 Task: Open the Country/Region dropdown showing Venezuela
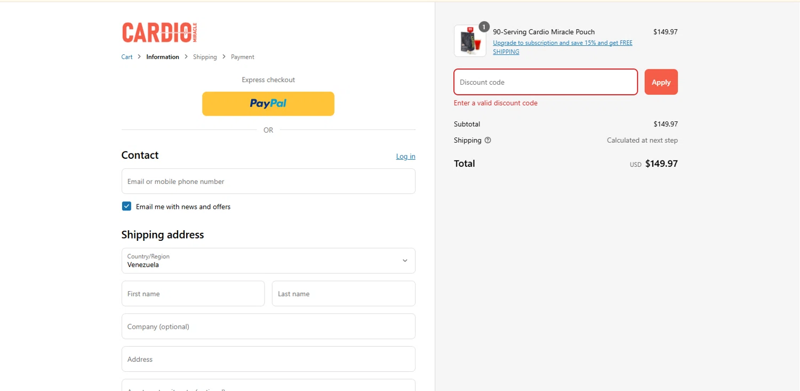[x=268, y=260]
